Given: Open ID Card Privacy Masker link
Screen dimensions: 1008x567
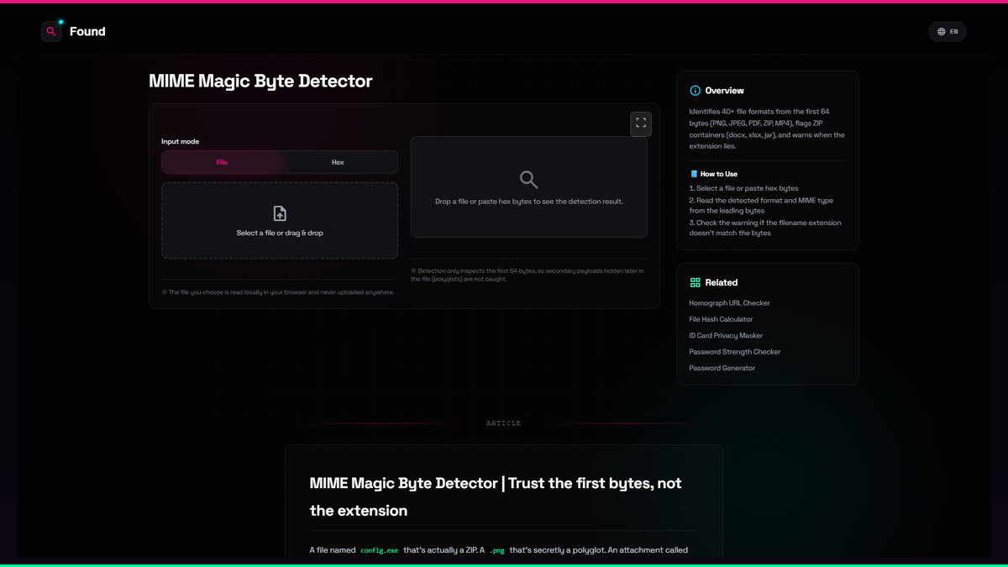Looking at the screenshot, I should (x=726, y=335).
